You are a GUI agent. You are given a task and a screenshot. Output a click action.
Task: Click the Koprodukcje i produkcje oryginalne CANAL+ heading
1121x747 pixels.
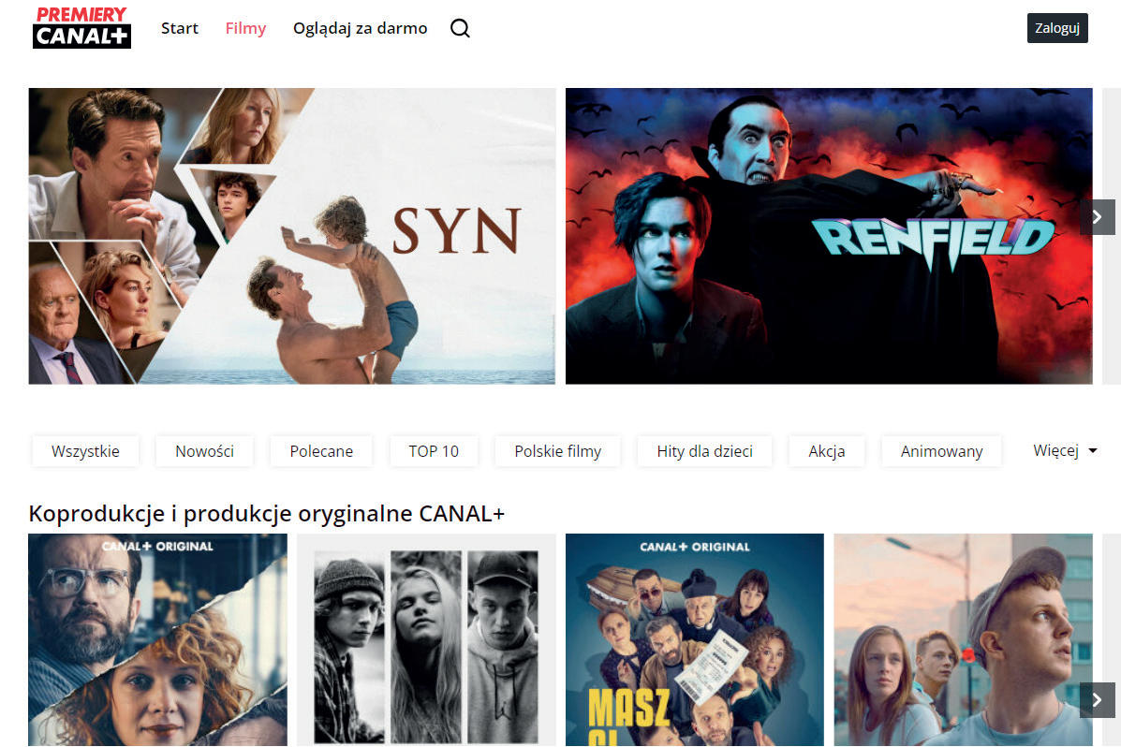(x=267, y=513)
